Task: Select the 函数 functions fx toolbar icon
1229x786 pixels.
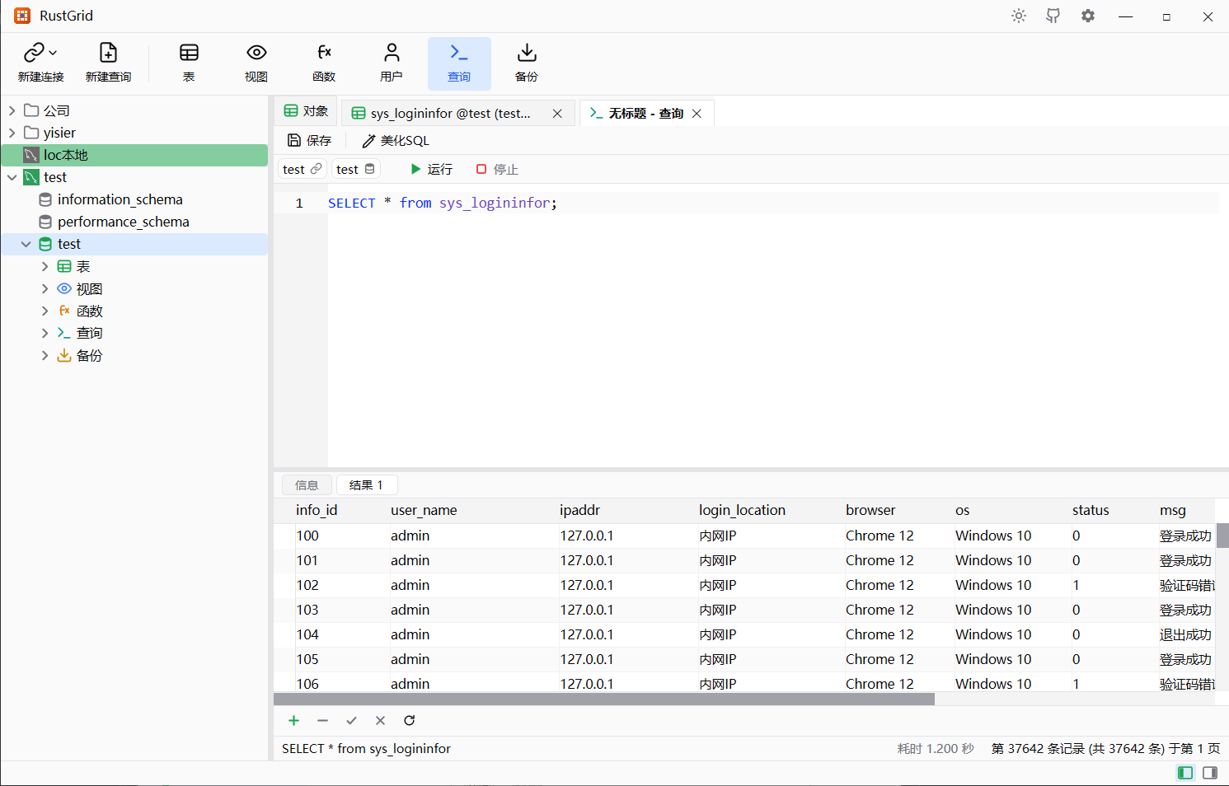Action: click(x=324, y=63)
